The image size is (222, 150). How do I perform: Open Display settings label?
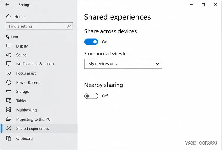coord(22,46)
